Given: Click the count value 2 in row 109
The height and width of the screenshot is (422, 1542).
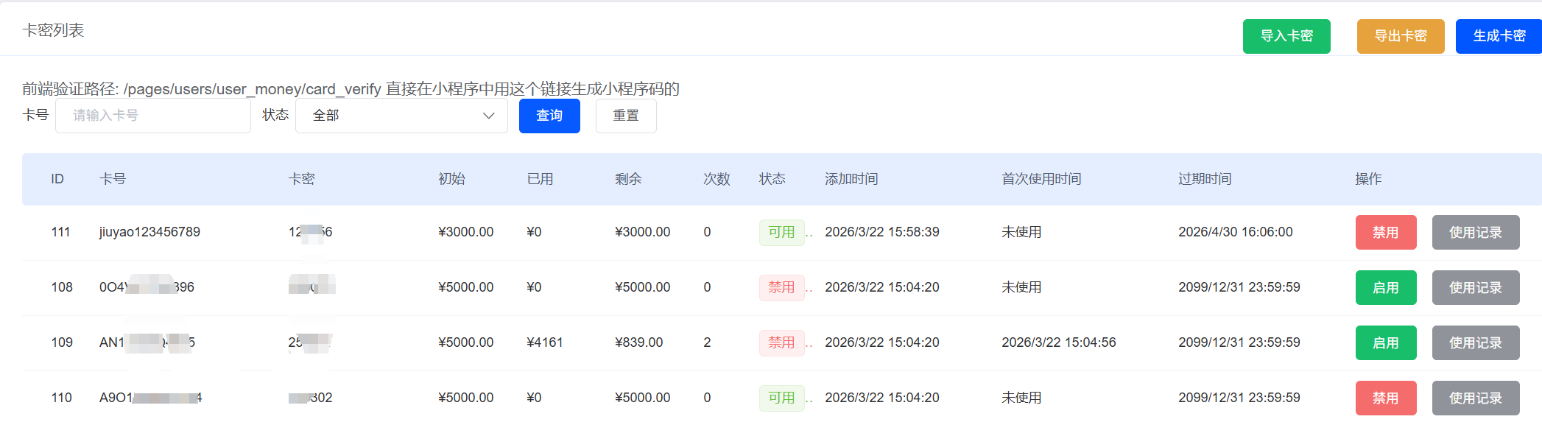Looking at the screenshot, I should coord(707,342).
